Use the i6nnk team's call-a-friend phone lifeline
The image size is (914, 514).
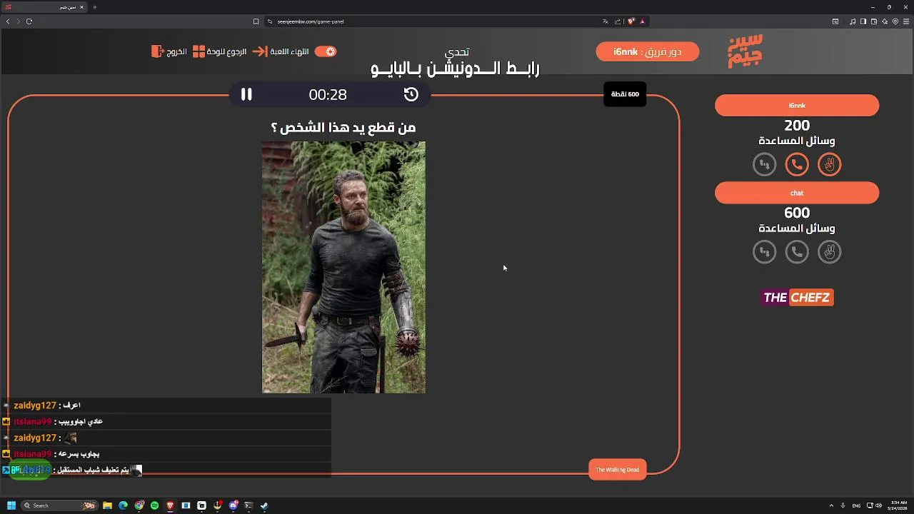pos(797,165)
